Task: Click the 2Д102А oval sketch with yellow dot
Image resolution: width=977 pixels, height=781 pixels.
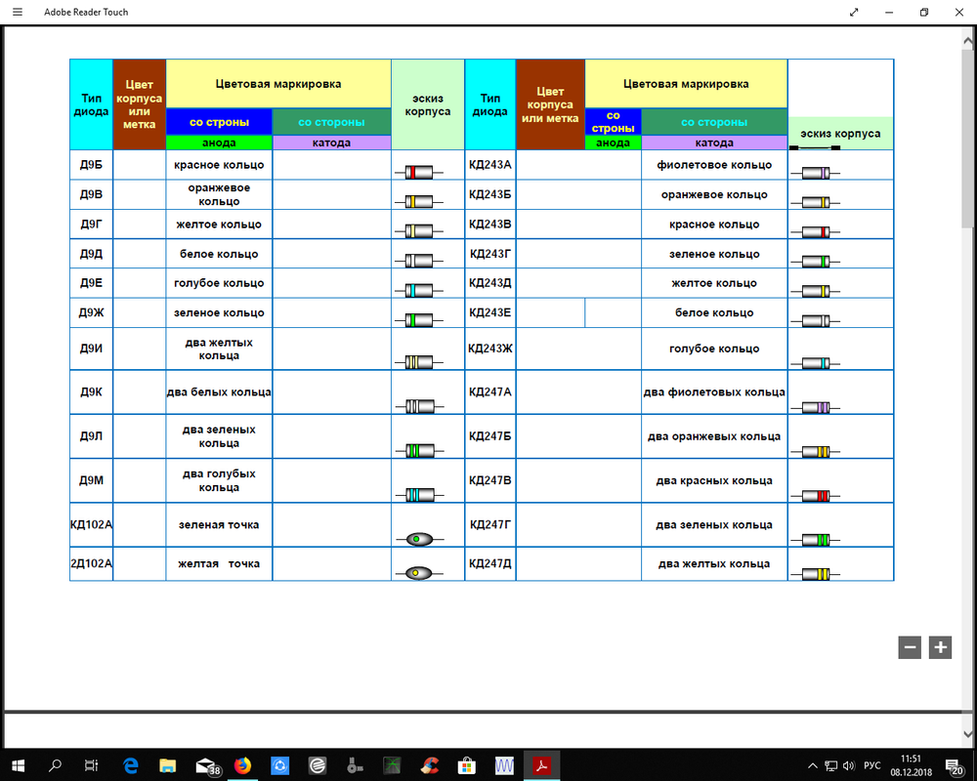Action: (419, 573)
